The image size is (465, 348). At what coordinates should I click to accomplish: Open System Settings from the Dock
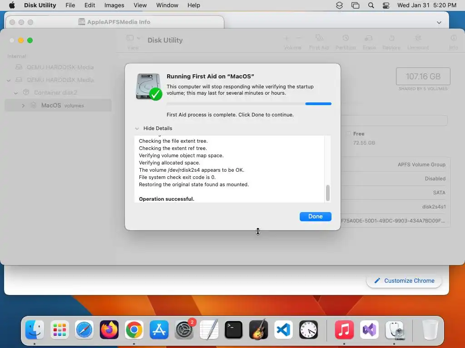[184, 330]
